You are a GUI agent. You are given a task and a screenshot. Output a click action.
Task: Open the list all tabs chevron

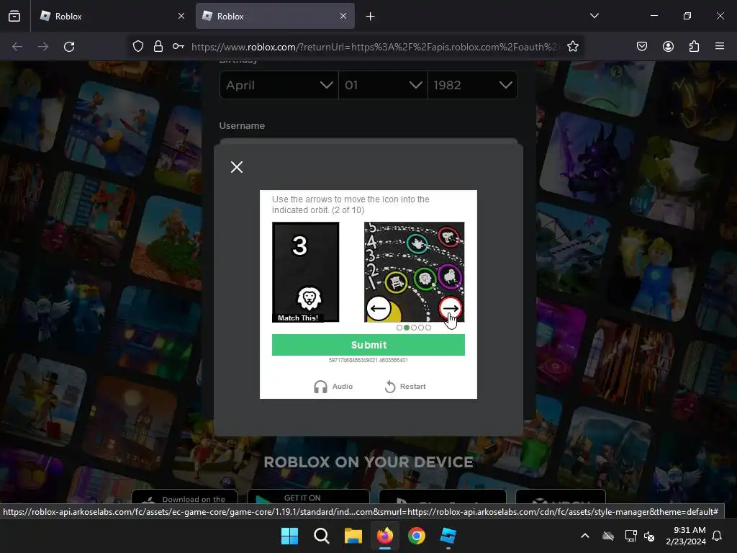(x=594, y=16)
